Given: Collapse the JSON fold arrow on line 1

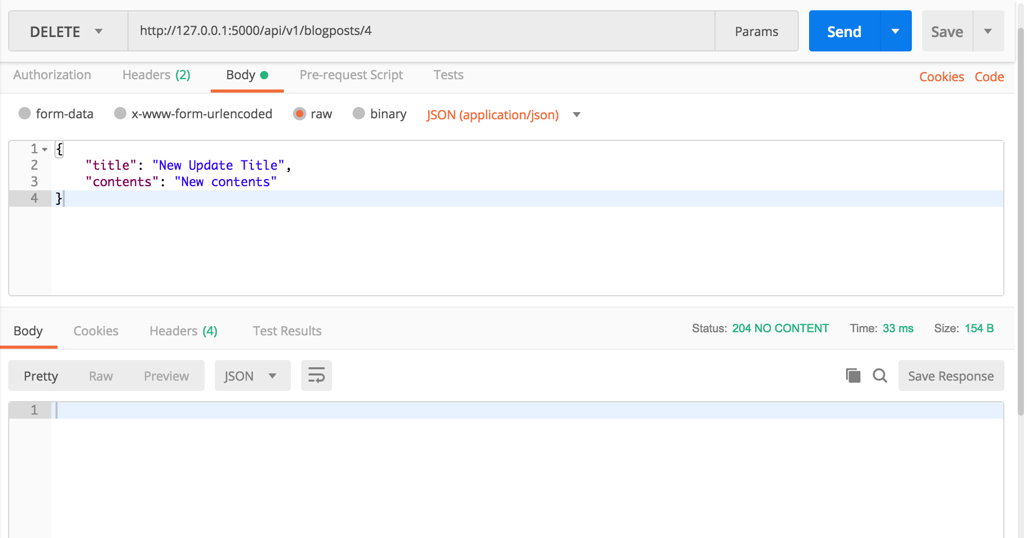Looking at the screenshot, I should click(45, 150).
